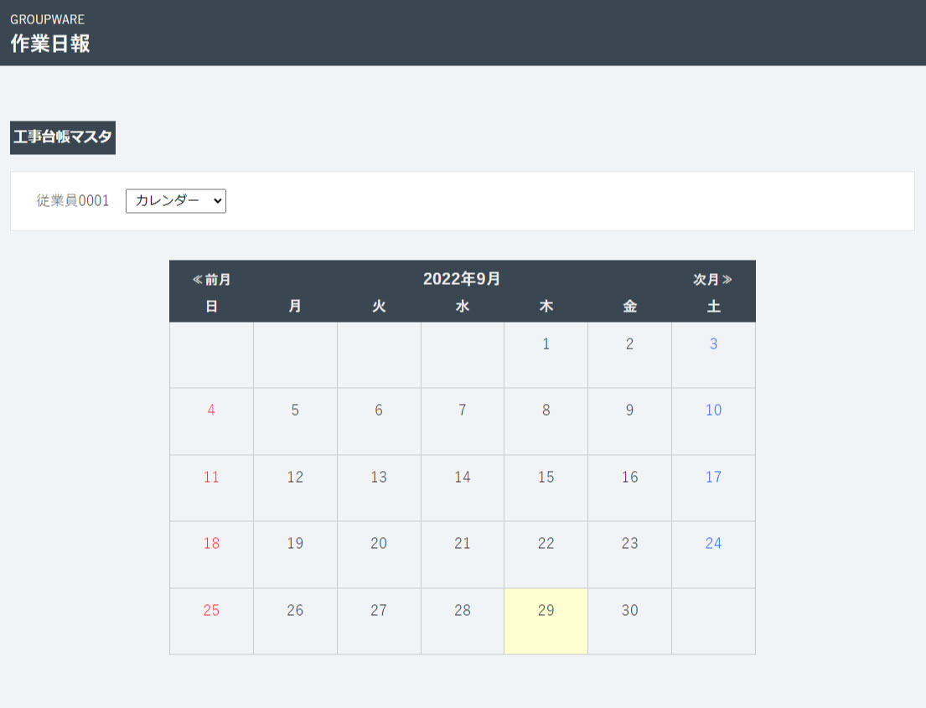This screenshot has width=926, height=708.
Task: Go to previous month with ≪前月
Action: (211, 280)
